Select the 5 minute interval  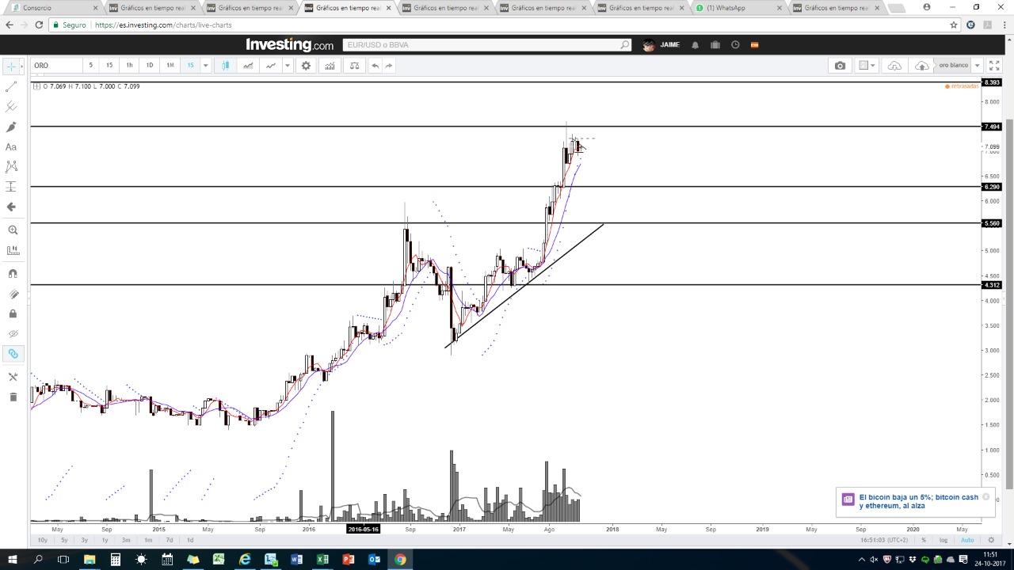(x=90, y=66)
